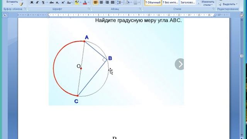Click the scroll down arrow
Screen dimensions: 247x139
(x=242, y=135)
